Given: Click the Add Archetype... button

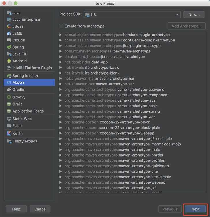Looking at the screenshot, I should tap(187, 26).
